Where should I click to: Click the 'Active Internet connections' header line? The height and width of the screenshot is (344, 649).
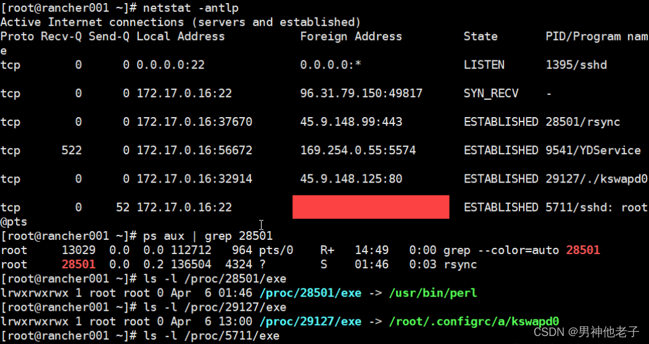[x=181, y=22]
